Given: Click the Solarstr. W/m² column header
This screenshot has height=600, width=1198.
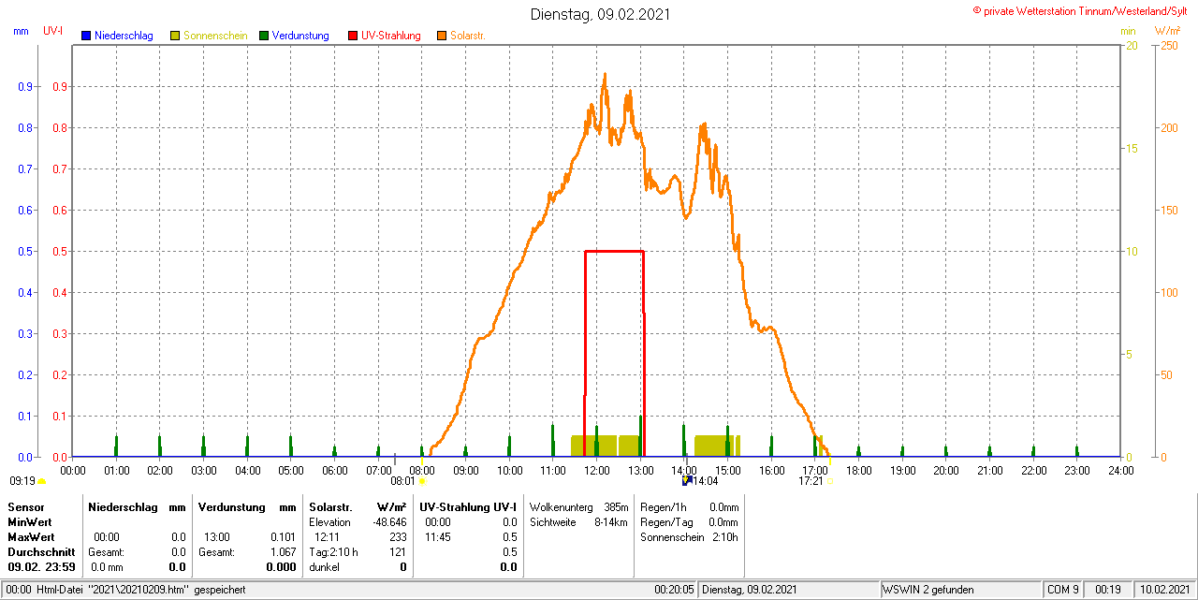Looking at the screenshot, I should click(358, 506).
